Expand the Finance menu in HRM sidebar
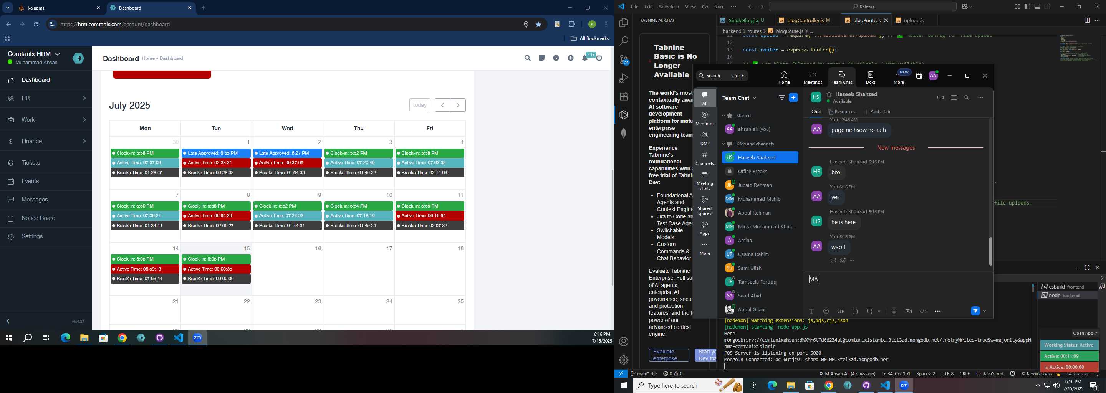This screenshot has height=393, width=1106. [46, 141]
